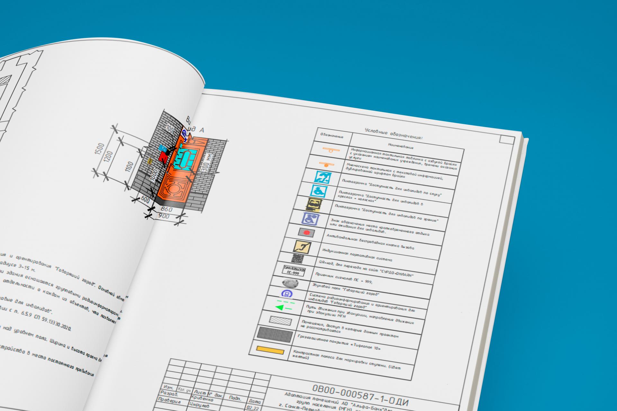Click the induction loop system pictogram

[x=302, y=246]
